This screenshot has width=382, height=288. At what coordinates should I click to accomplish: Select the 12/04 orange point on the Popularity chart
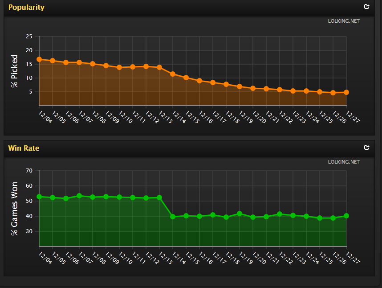pyautogui.click(x=39, y=59)
